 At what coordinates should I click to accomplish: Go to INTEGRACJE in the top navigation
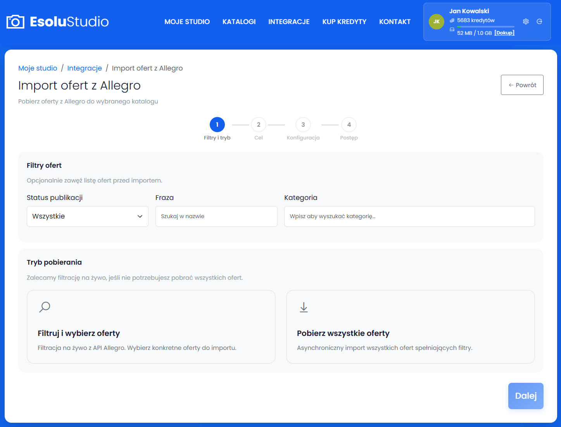click(x=289, y=22)
